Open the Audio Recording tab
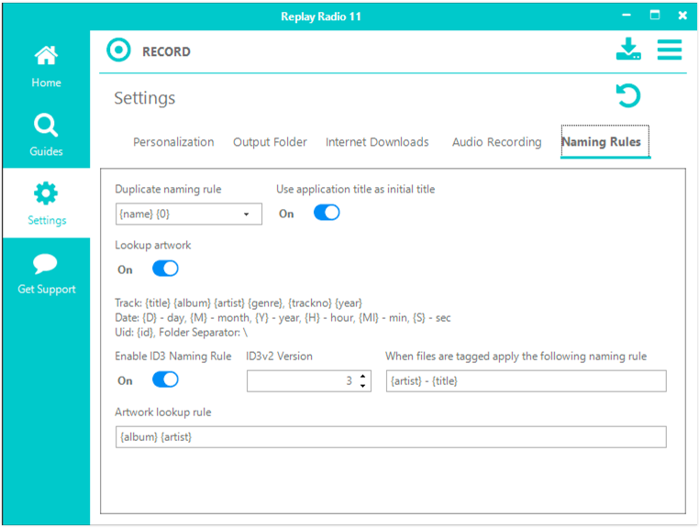 click(x=496, y=142)
